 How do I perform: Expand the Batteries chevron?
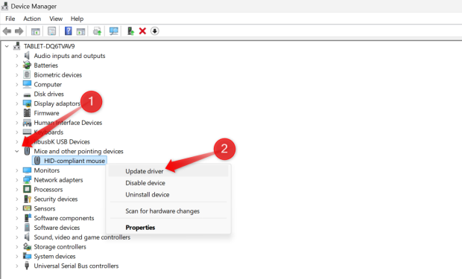coord(17,65)
